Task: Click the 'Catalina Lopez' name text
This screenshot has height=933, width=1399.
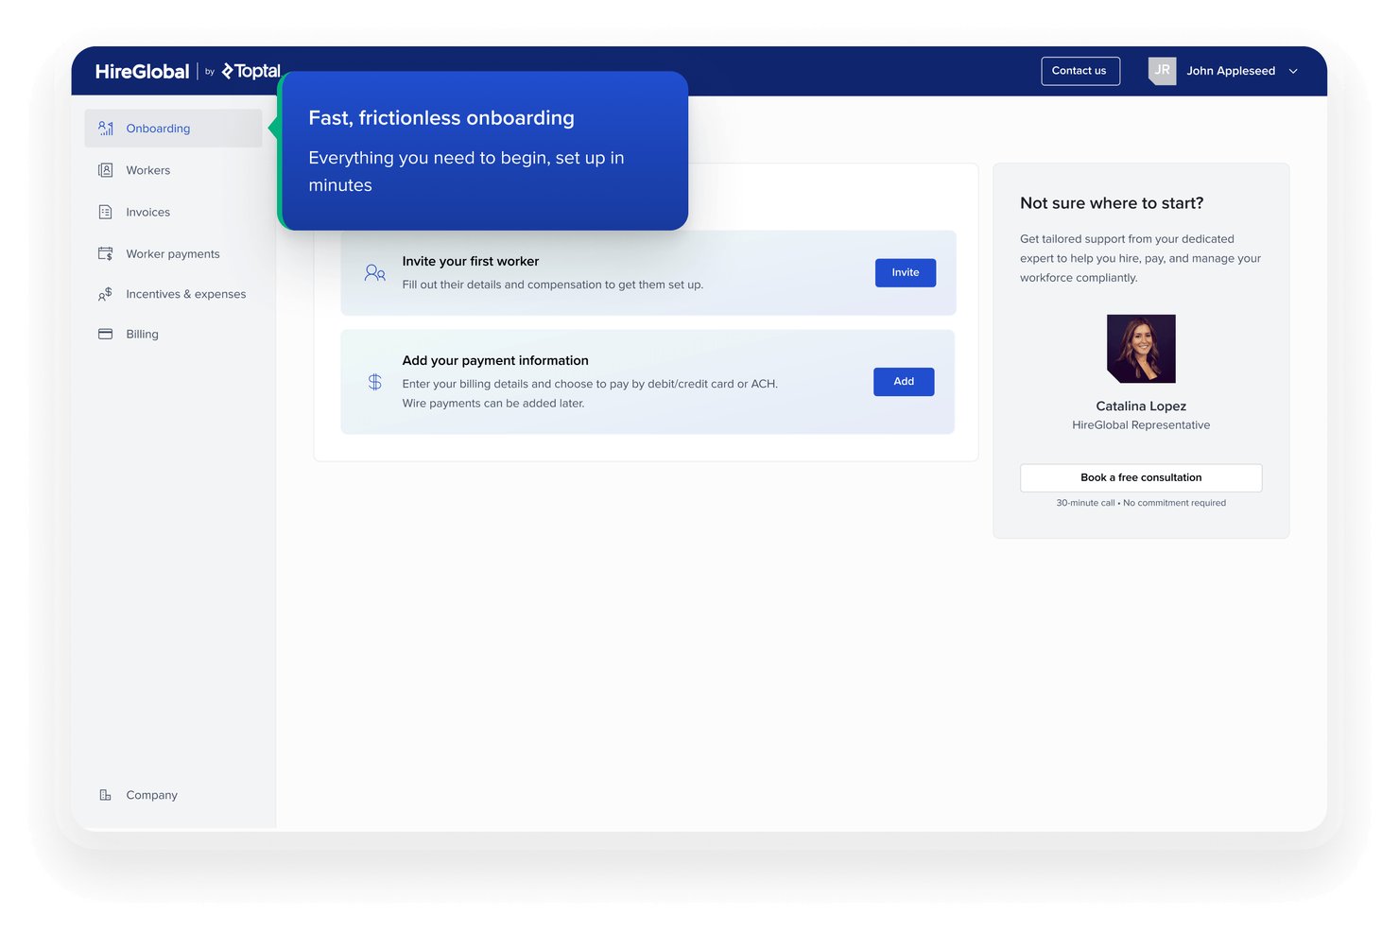Action: pyautogui.click(x=1141, y=406)
